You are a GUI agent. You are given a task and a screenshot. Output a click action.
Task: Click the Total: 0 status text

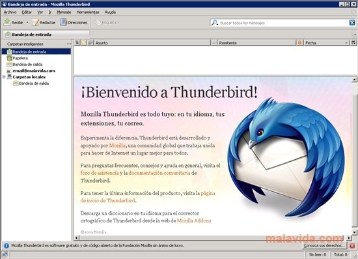[340, 254]
